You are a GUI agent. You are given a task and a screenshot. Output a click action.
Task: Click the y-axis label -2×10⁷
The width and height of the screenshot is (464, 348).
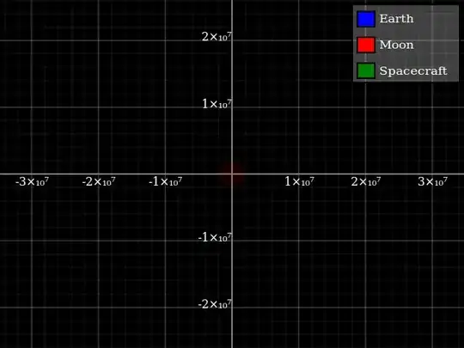215,304
